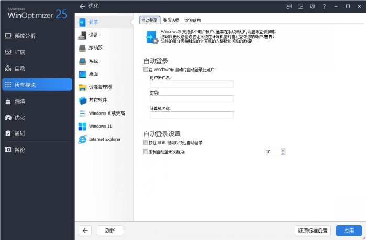Select the Windows 11 category

104,127
